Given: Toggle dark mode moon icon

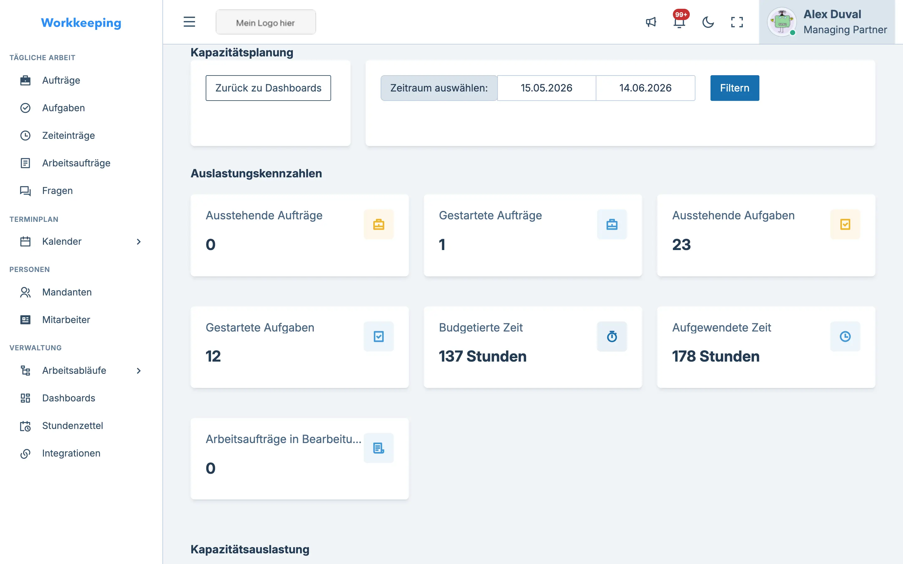Looking at the screenshot, I should point(708,22).
